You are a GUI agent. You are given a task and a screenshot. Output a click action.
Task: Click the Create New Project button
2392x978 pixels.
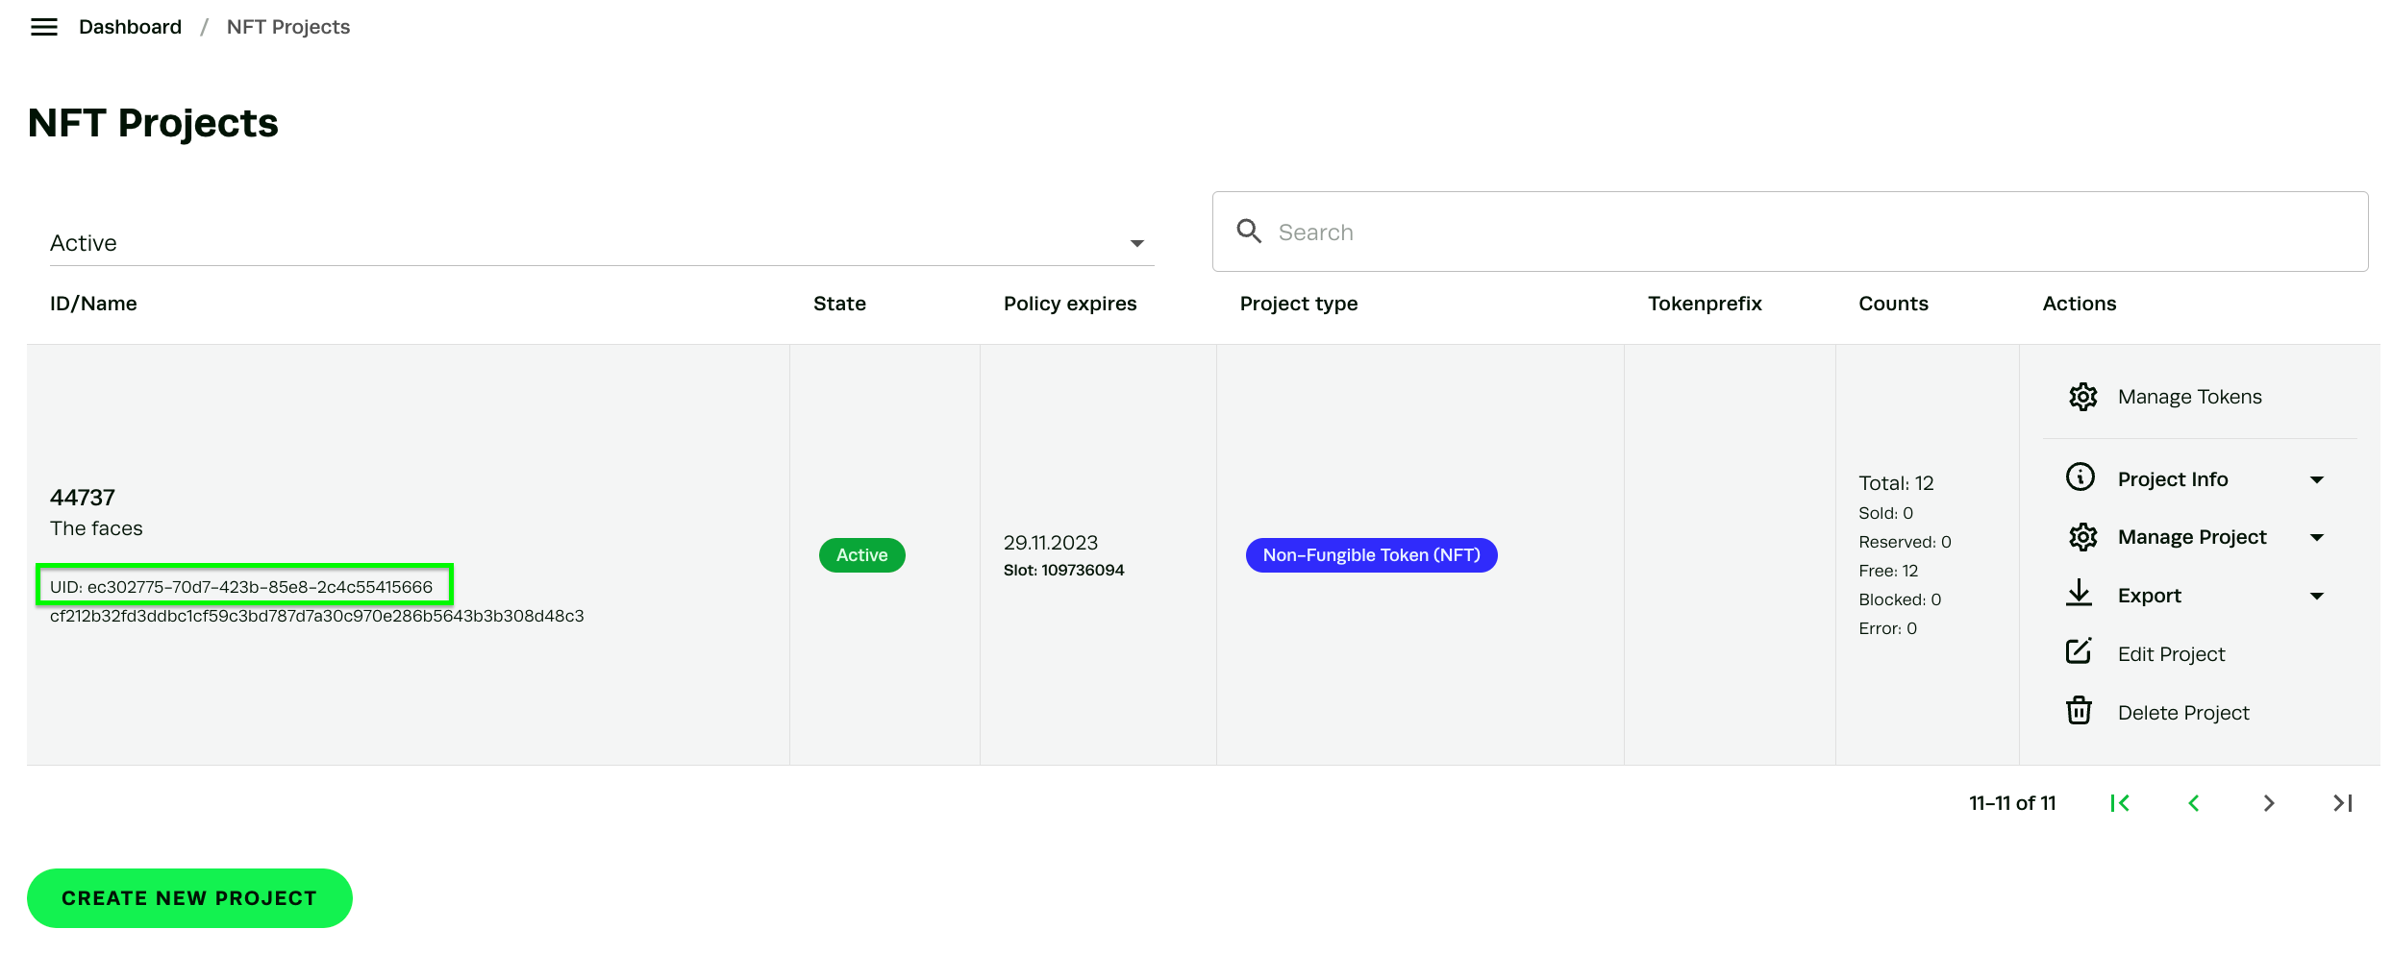[189, 898]
